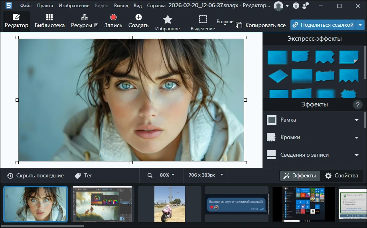Select the chat message thumbnail
367x228 pixels.
click(x=237, y=204)
